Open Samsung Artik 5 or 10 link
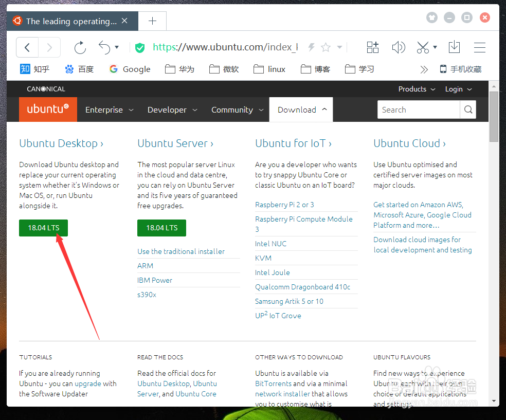 289,301
